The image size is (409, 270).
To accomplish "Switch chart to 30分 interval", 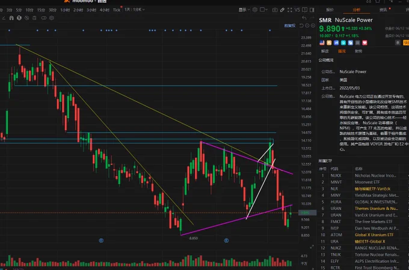I will pos(53,10).
